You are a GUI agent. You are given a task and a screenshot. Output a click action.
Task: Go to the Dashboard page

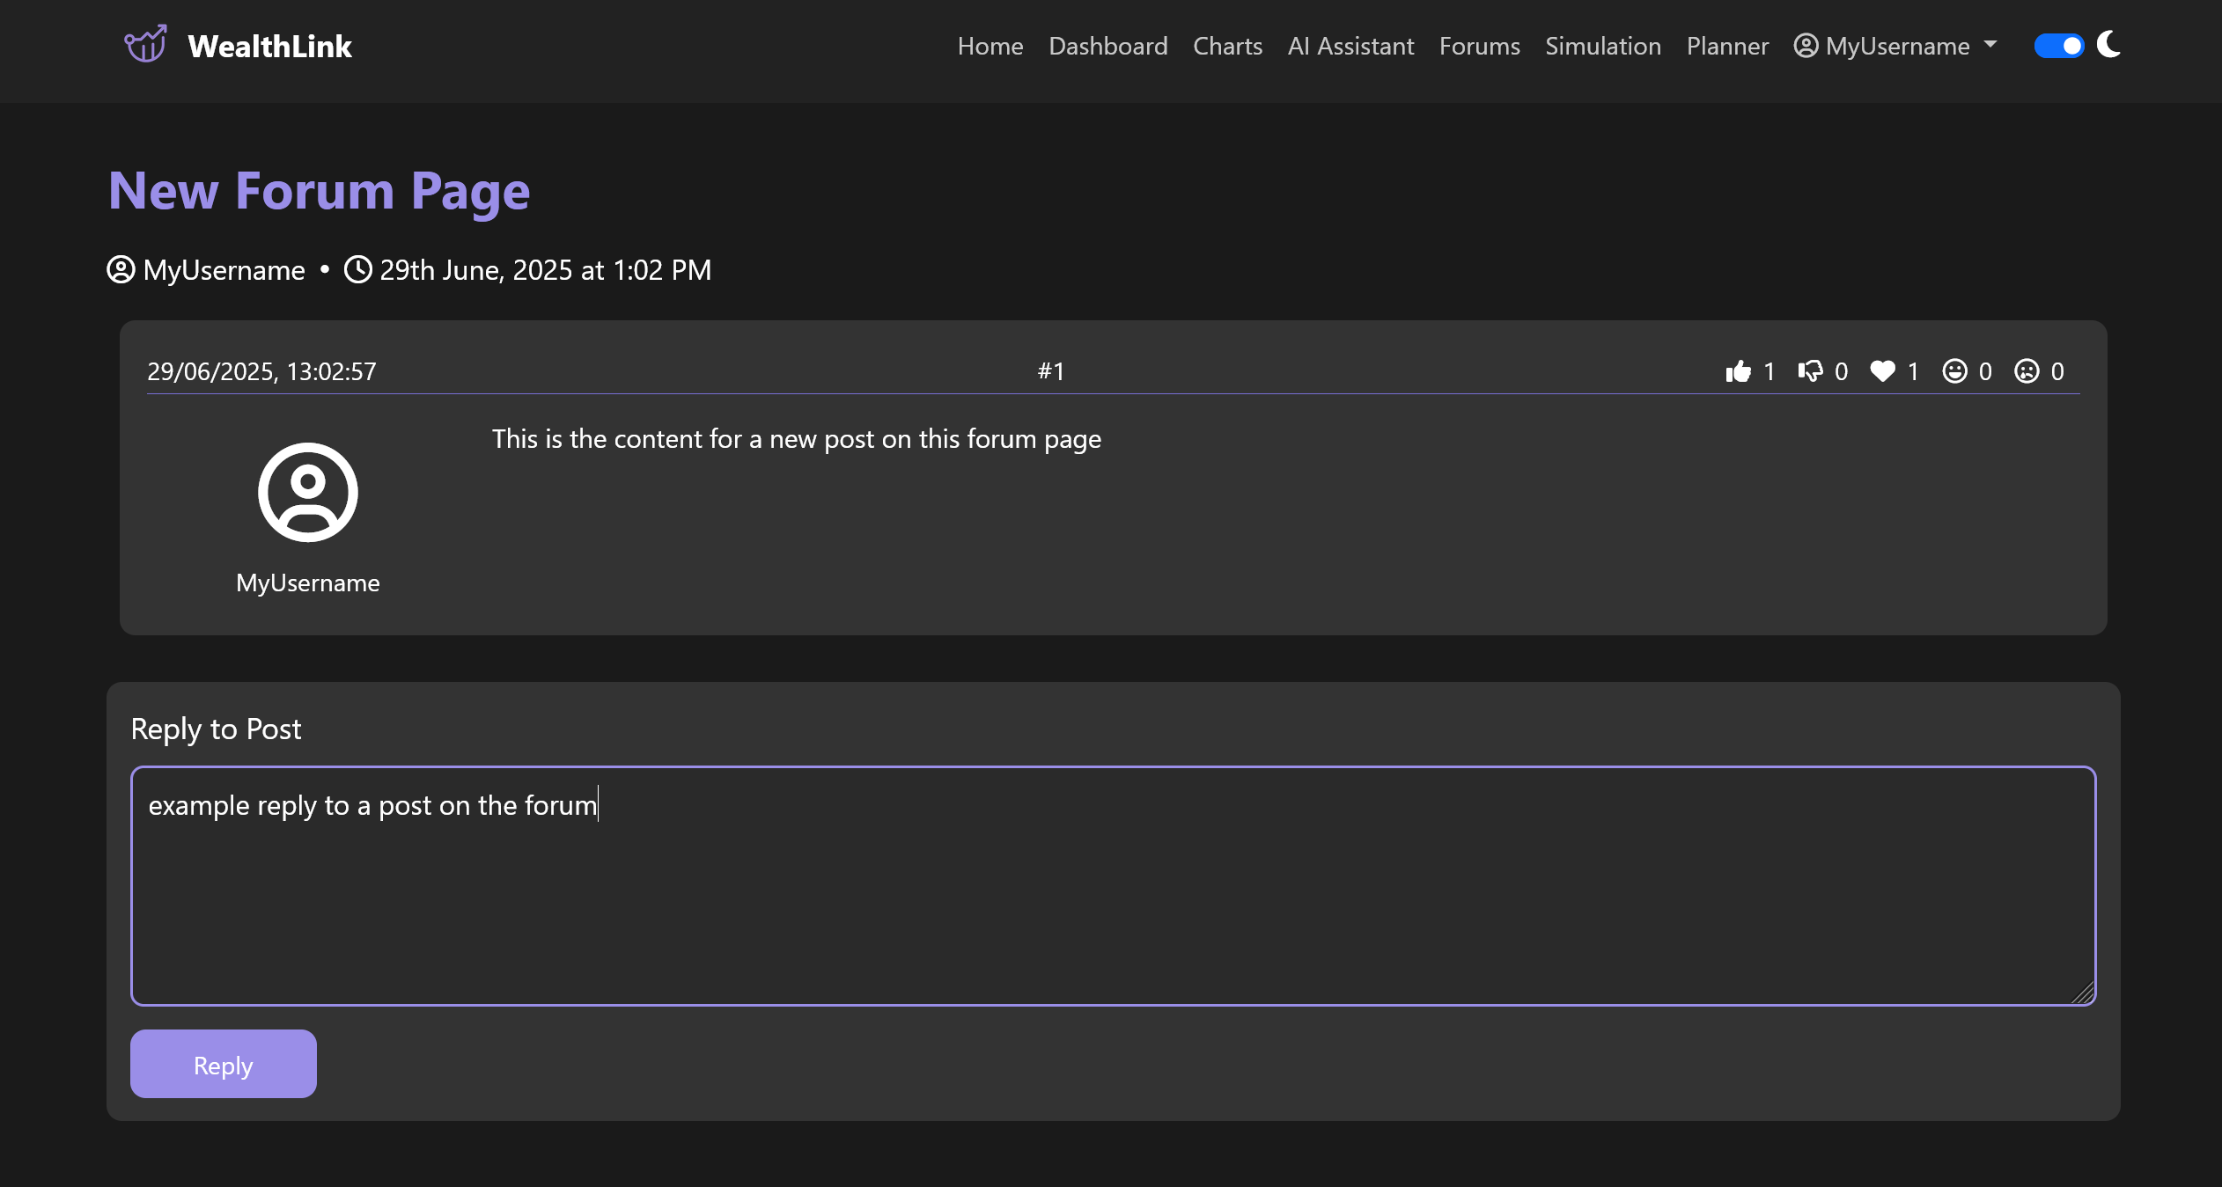[x=1107, y=46]
